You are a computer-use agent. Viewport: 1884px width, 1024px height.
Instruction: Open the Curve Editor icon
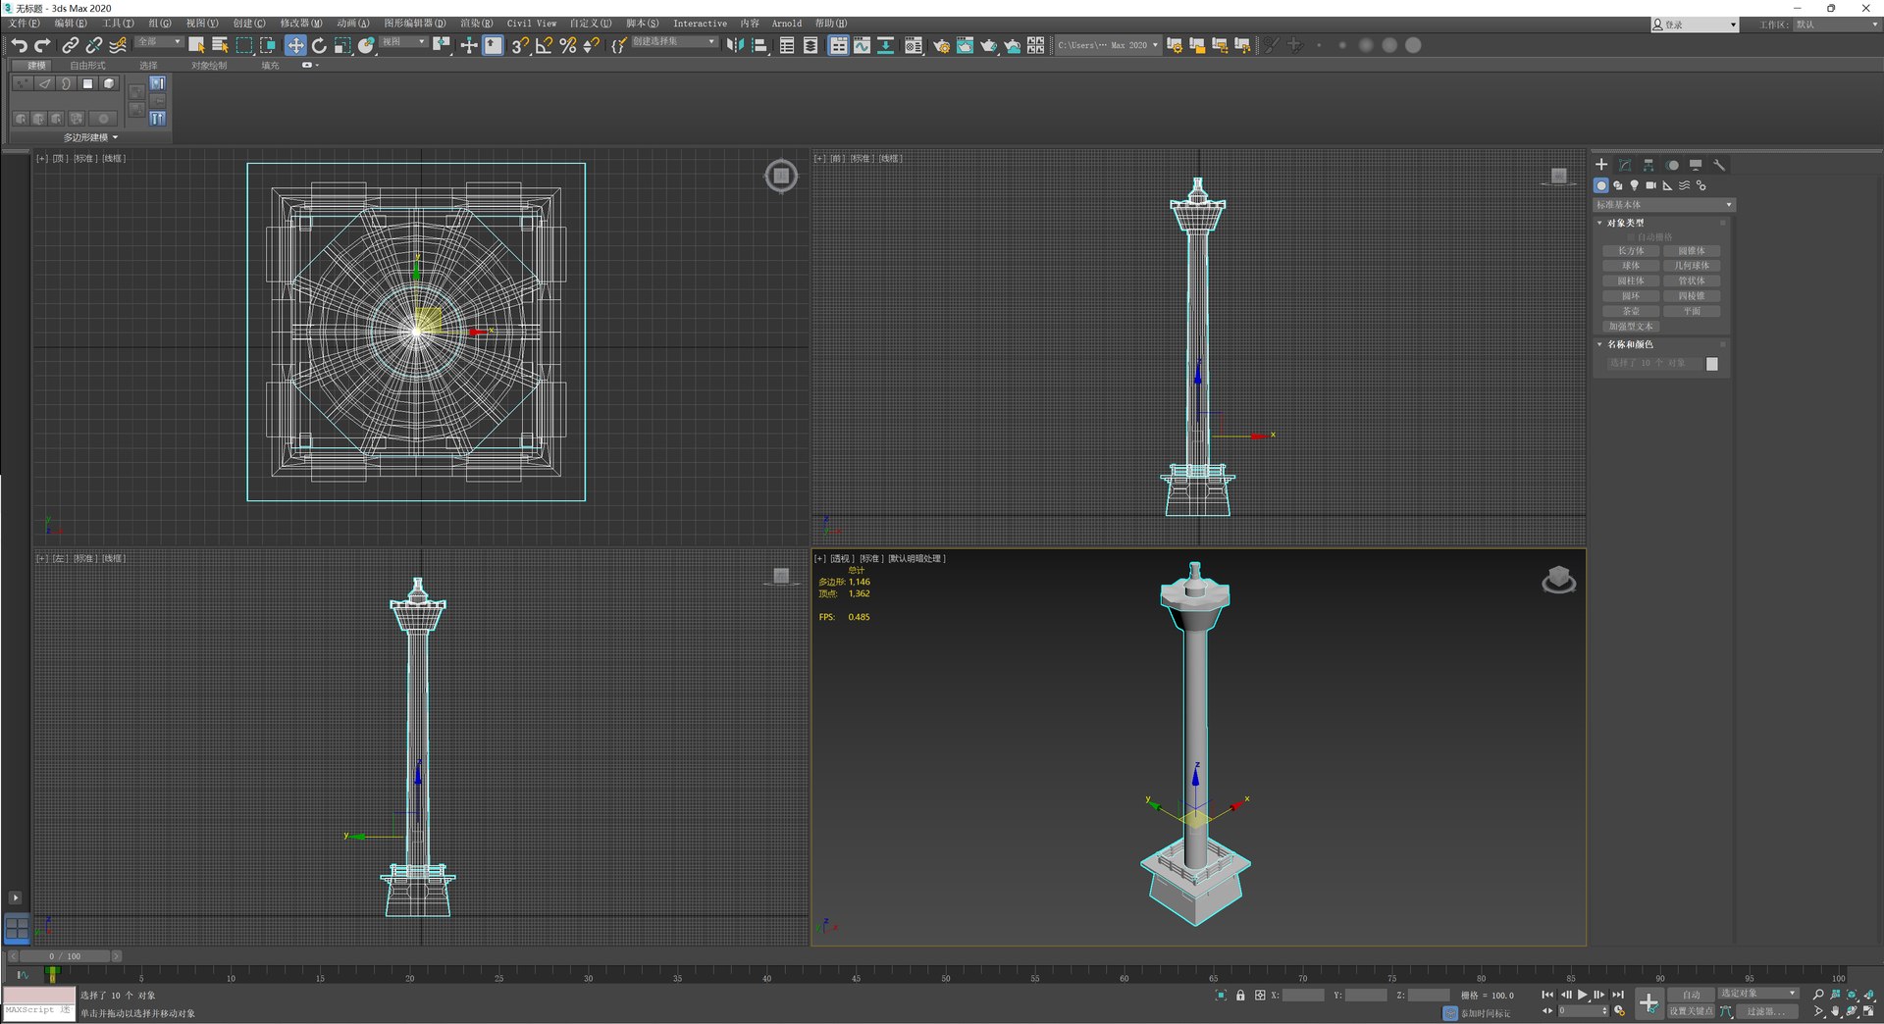tap(862, 45)
